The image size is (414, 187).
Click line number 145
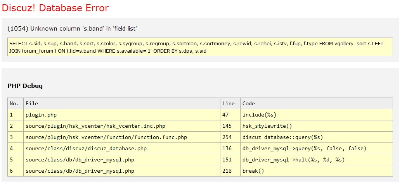(x=230, y=126)
